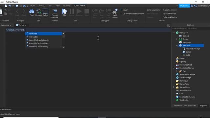Click Go to Script Error
Screen dimensions: 210x118
[x=154, y=10]
